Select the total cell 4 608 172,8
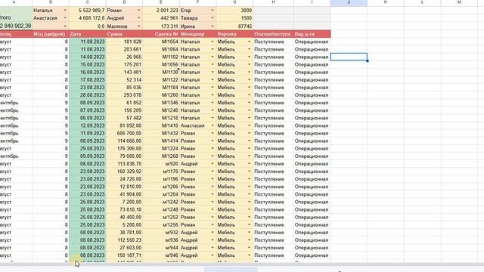This screenshot has height=272, width=484. click(88, 18)
